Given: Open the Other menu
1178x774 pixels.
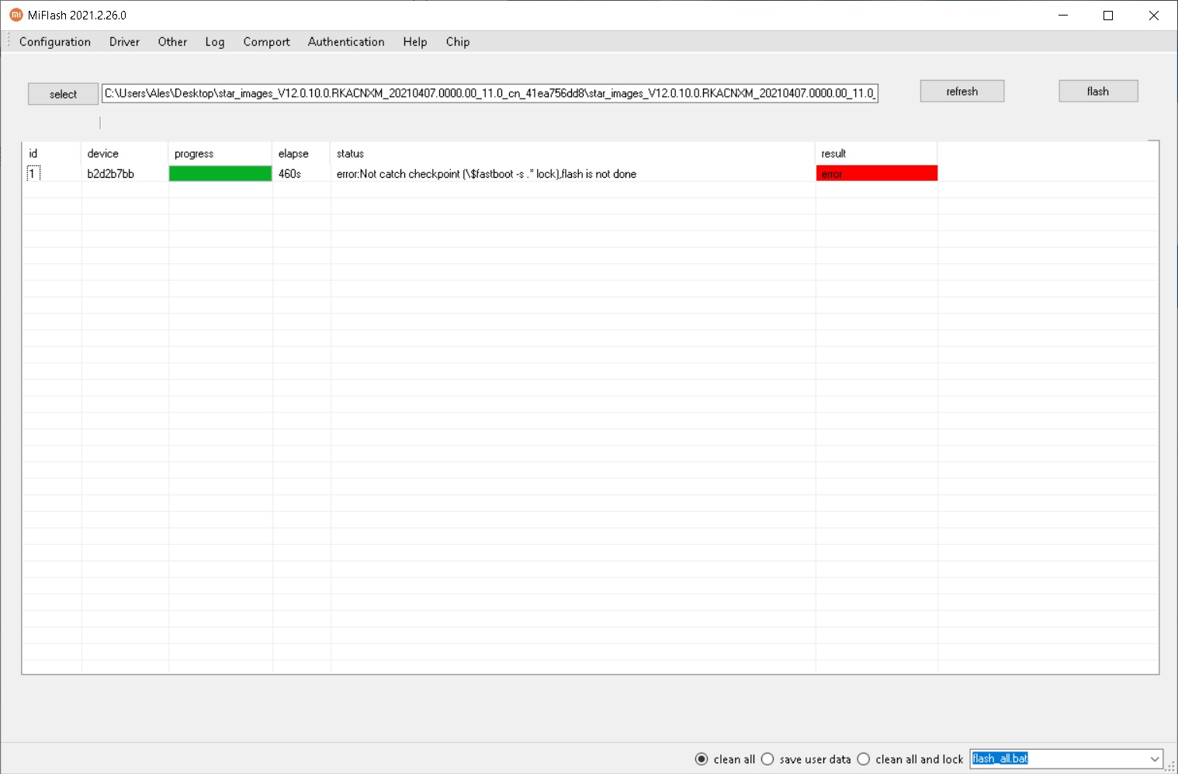Looking at the screenshot, I should tap(172, 42).
